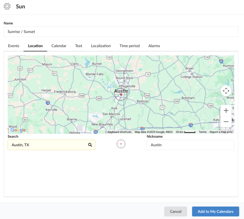Click the settings gear icon beside Sun
This screenshot has height=219, width=244.
pyautogui.click(x=7, y=6)
